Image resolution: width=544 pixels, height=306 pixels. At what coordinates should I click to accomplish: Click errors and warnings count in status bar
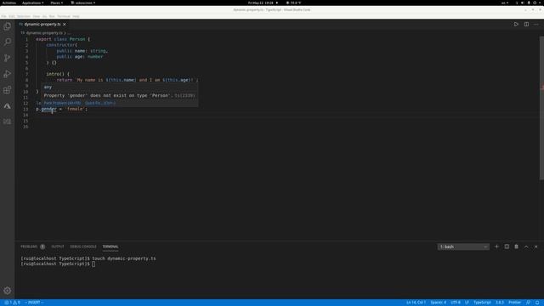coord(12,303)
